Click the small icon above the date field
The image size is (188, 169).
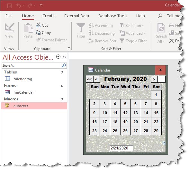pyautogui.click(x=164, y=143)
